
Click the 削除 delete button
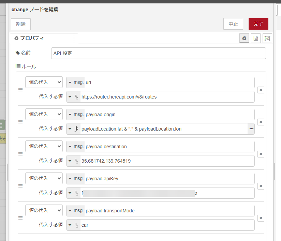21,24
